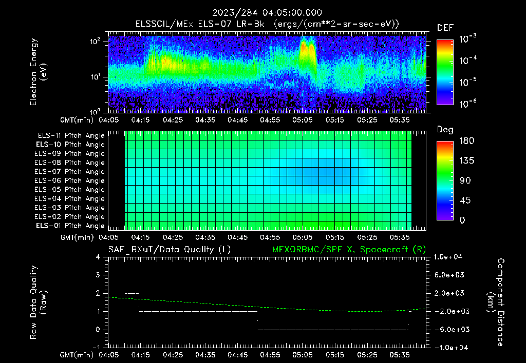Click the 1.0e+04 right axis value
This screenshot has height=363, width=526.
coord(448,257)
